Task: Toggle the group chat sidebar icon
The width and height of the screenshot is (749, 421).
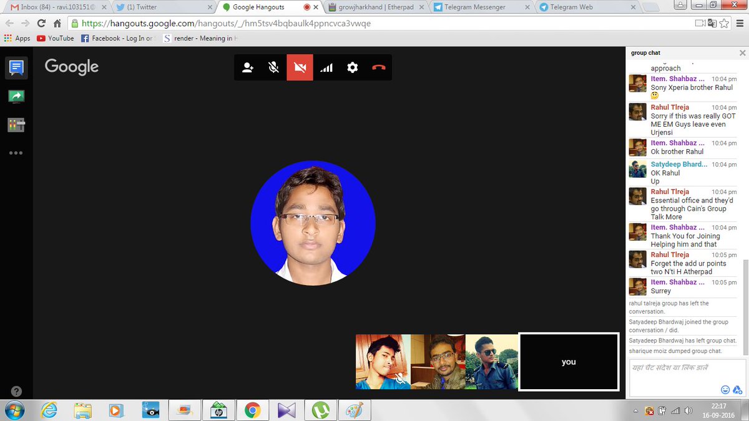Action: [16, 67]
